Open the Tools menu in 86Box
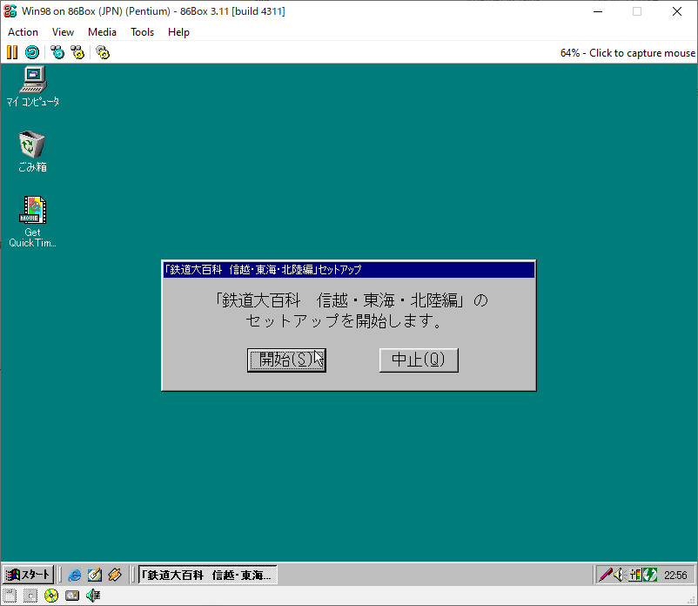The width and height of the screenshot is (698, 606). [x=142, y=32]
